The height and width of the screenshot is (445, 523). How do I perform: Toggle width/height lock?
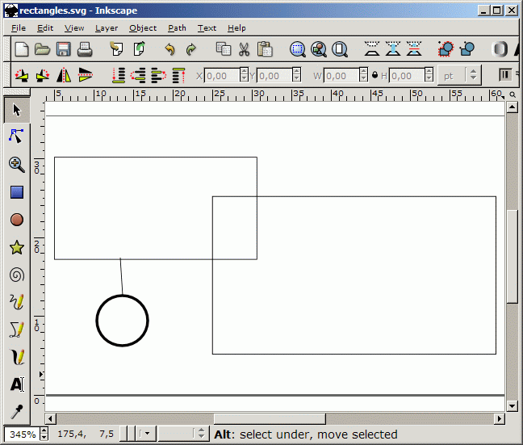(375, 75)
